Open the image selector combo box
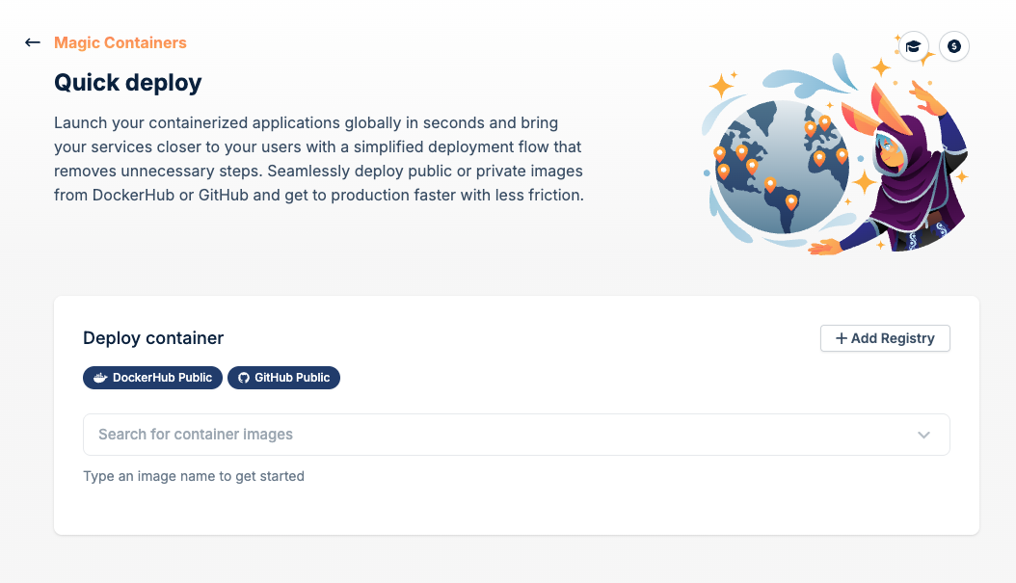 (x=516, y=435)
